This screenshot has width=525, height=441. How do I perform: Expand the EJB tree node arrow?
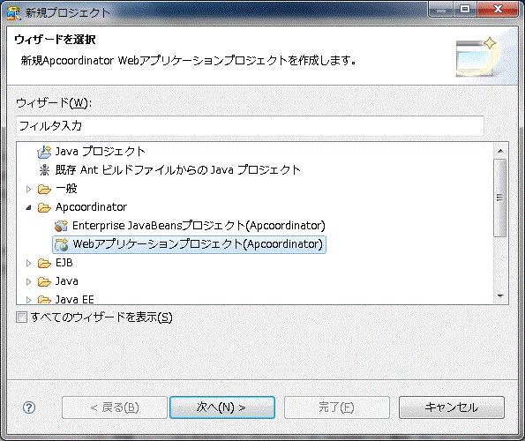pos(28,264)
